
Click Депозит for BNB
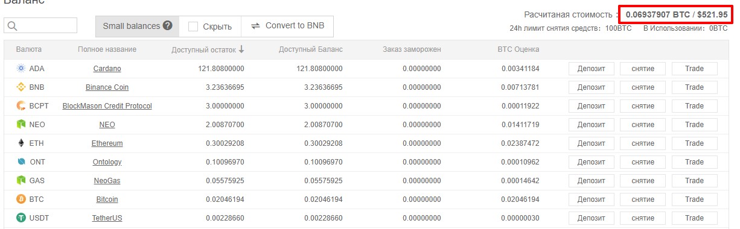tap(591, 87)
